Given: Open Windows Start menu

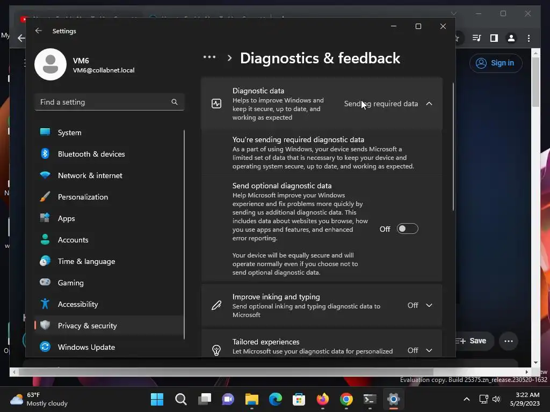Looking at the screenshot, I should [x=157, y=399].
